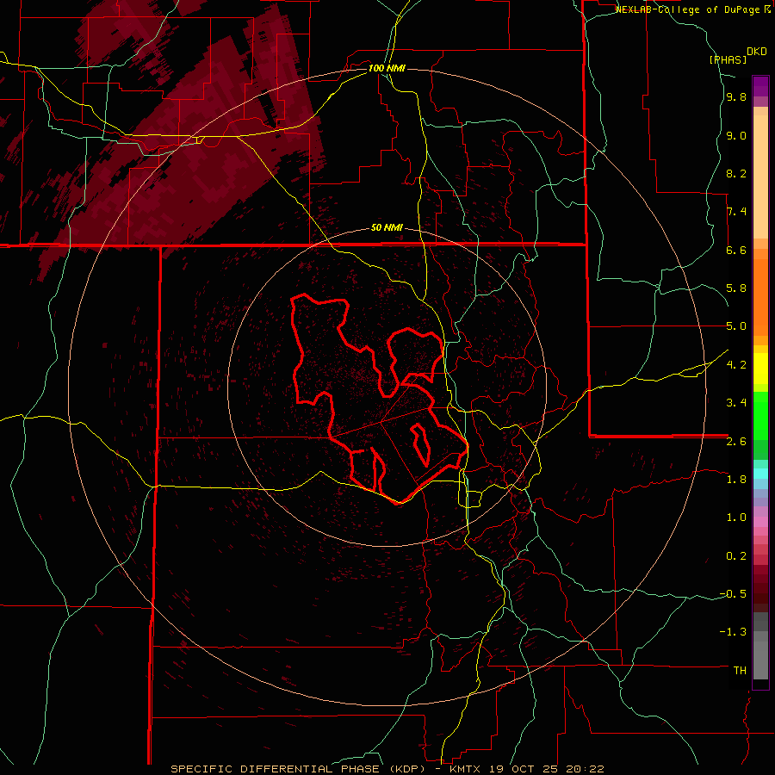Click the 1.0 scale value
This screenshot has width=775, height=775.
click(736, 518)
